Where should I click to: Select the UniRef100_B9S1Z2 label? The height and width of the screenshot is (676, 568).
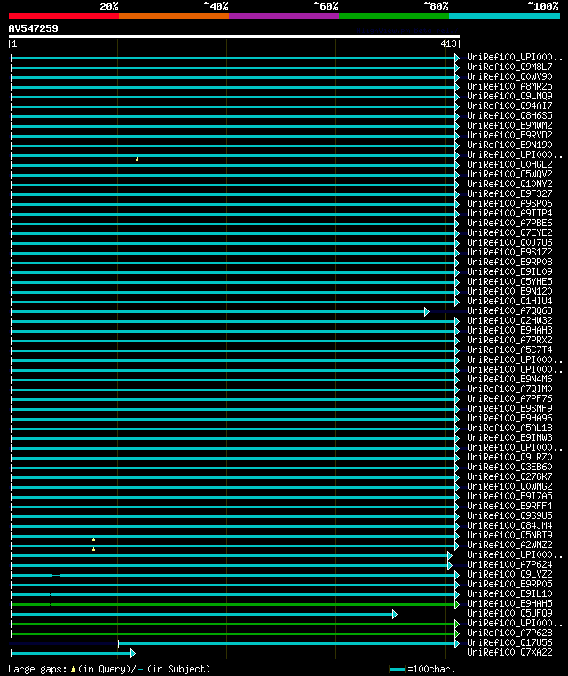[509, 252]
